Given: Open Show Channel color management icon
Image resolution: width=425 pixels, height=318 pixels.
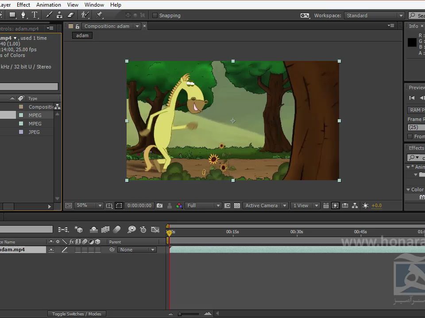Looking at the screenshot, I should coord(179,206).
